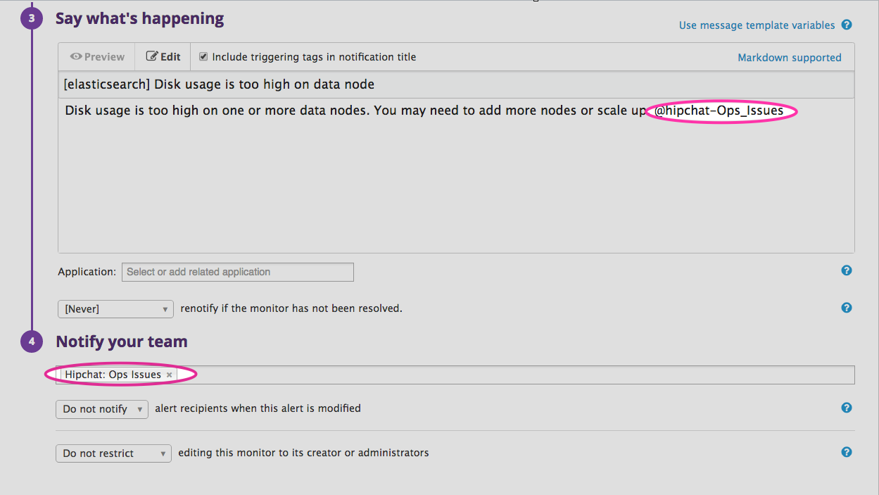Click the step 3 circle indicator
The height and width of the screenshot is (495, 879).
click(x=32, y=18)
